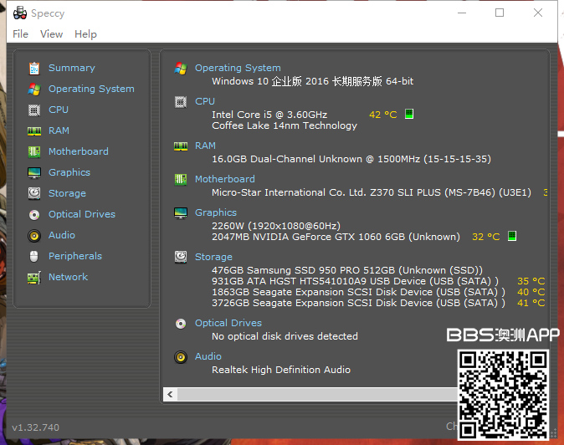Open the Help menu
The width and height of the screenshot is (564, 445).
coord(85,34)
